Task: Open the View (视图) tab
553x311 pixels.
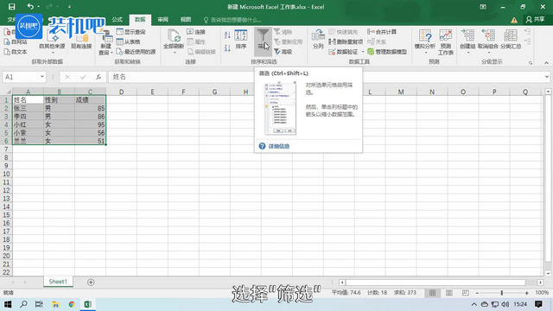Action: (x=186, y=19)
